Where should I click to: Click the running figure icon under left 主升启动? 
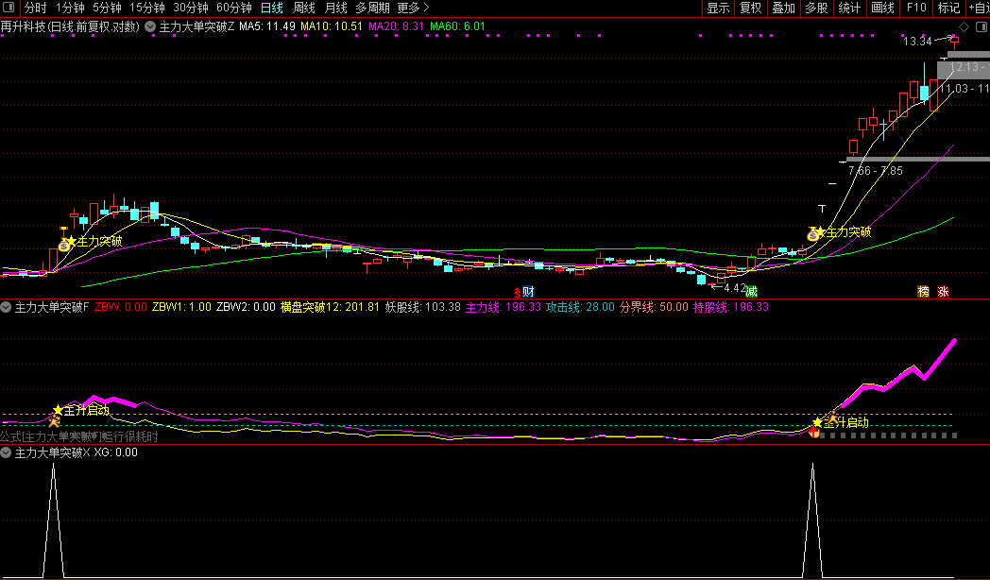[x=54, y=421]
